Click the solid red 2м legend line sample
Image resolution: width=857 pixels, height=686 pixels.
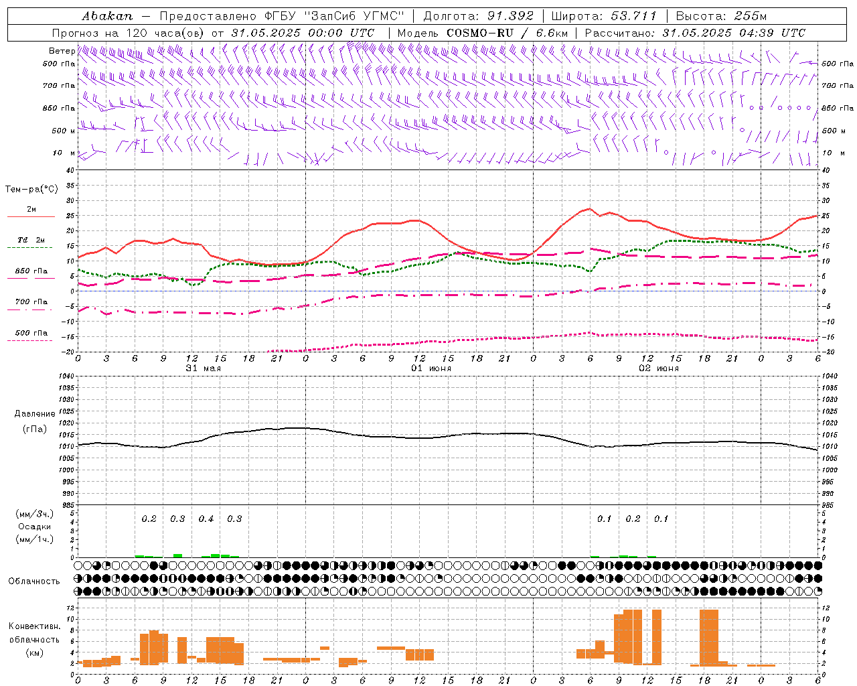pos(31,217)
